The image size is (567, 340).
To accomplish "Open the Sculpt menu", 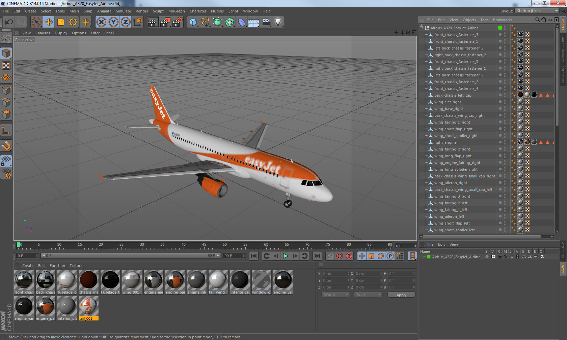I will click(158, 11).
